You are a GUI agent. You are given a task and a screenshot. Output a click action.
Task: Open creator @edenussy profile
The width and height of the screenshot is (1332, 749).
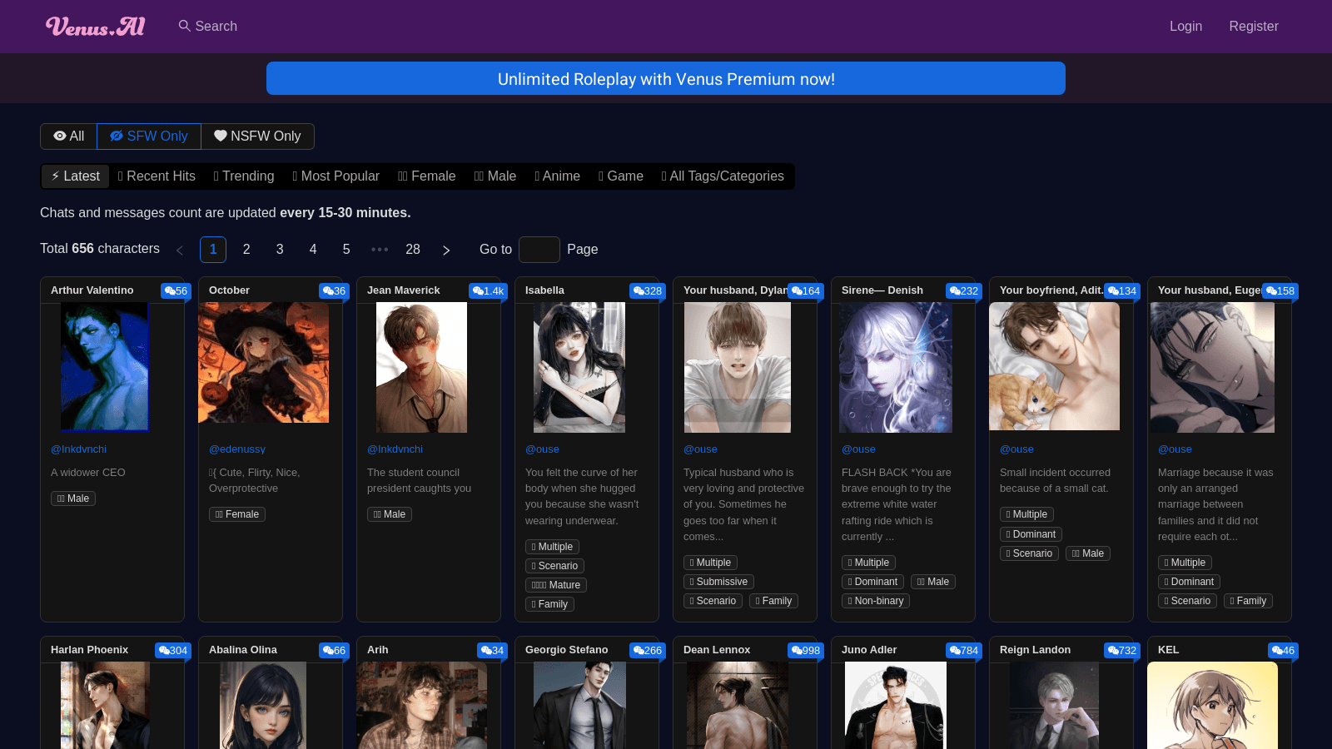pos(237,449)
